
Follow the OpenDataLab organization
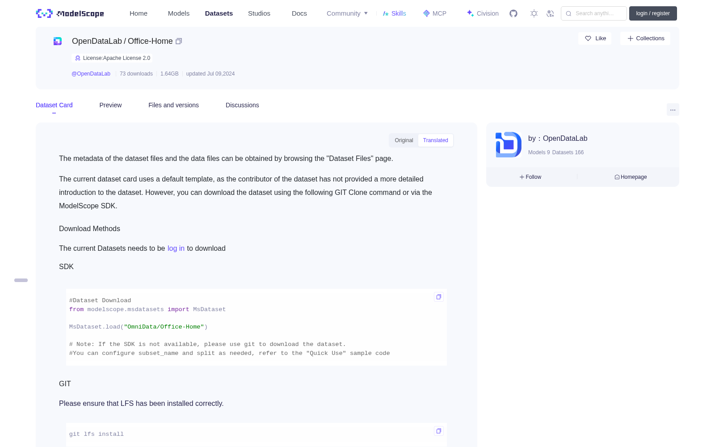coord(530,177)
